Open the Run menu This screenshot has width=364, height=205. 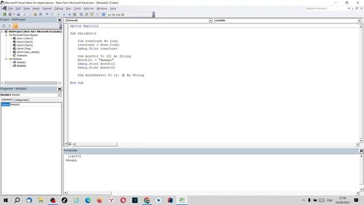pos(68,9)
